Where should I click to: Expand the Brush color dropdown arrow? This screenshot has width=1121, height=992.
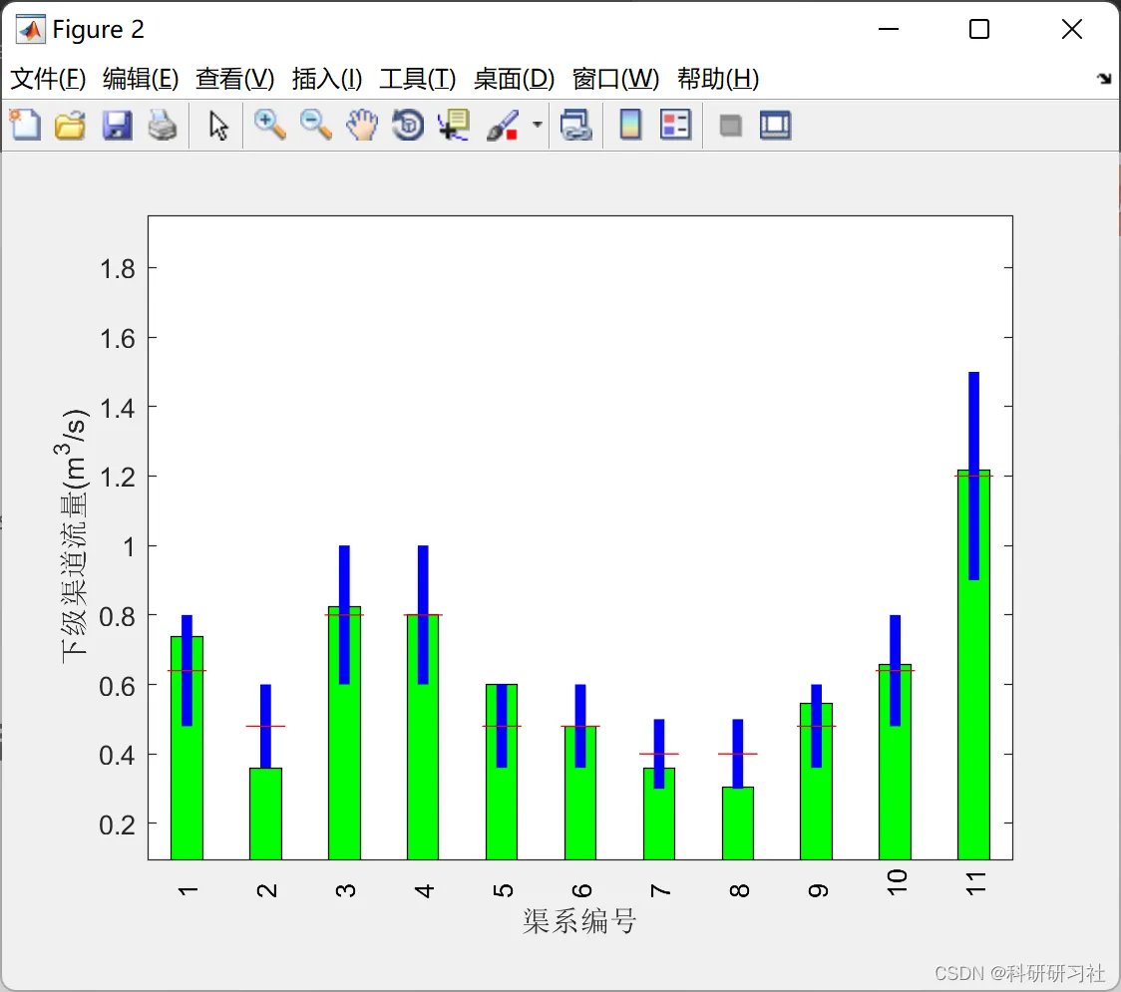point(538,125)
